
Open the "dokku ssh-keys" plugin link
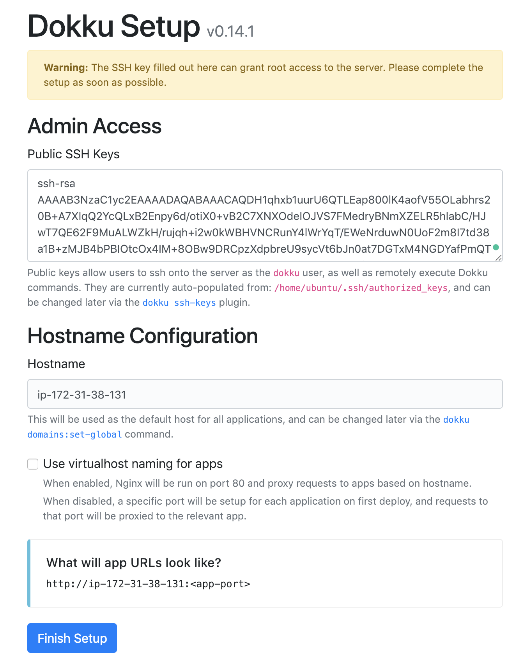[x=179, y=303]
